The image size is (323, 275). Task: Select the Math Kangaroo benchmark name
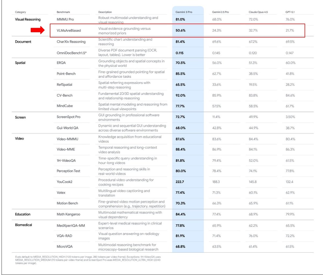pyautogui.click(x=68, y=214)
